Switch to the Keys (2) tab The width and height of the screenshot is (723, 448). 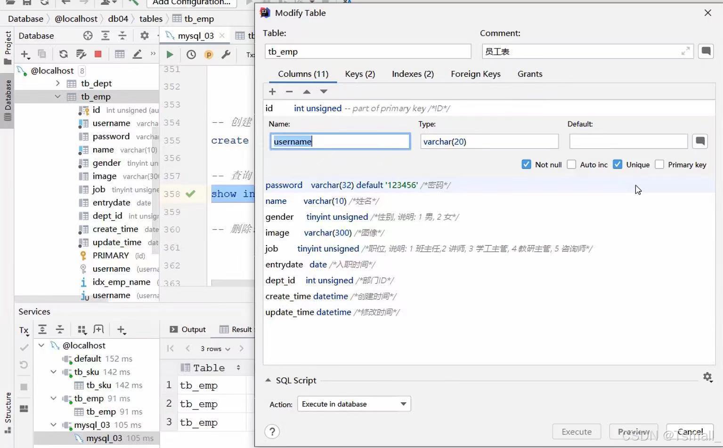pos(360,74)
